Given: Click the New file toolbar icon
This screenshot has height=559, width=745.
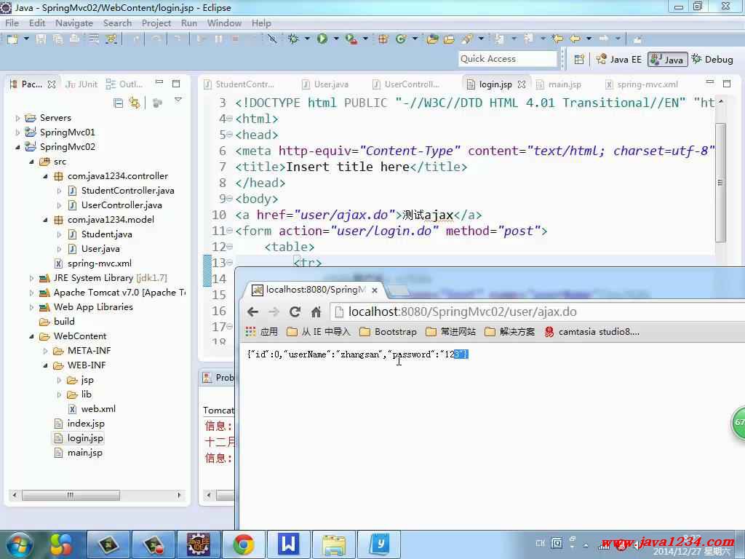Looking at the screenshot, I should click(12, 39).
